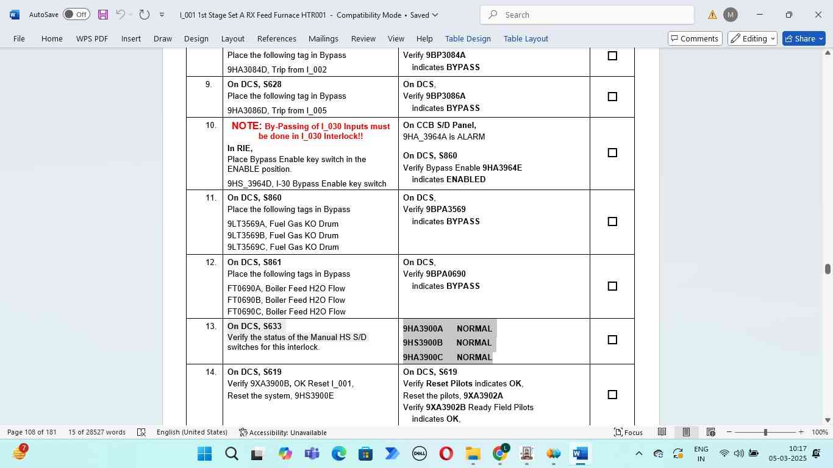Redo the last action
The width and height of the screenshot is (833, 468).
(144, 15)
